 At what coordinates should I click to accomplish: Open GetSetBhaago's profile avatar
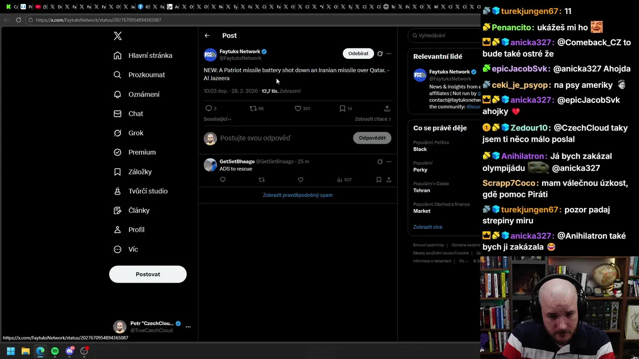[210, 165]
